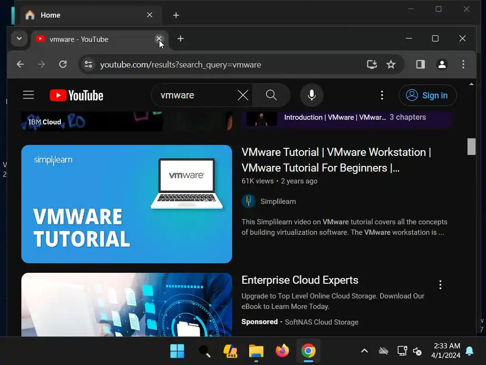Show hidden system tray icons
486x365 pixels.
coord(364,351)
